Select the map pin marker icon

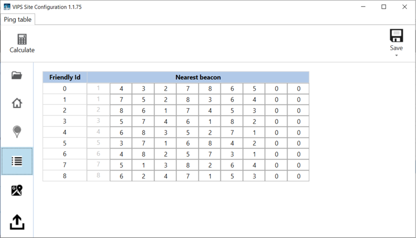tap(17, 132)
